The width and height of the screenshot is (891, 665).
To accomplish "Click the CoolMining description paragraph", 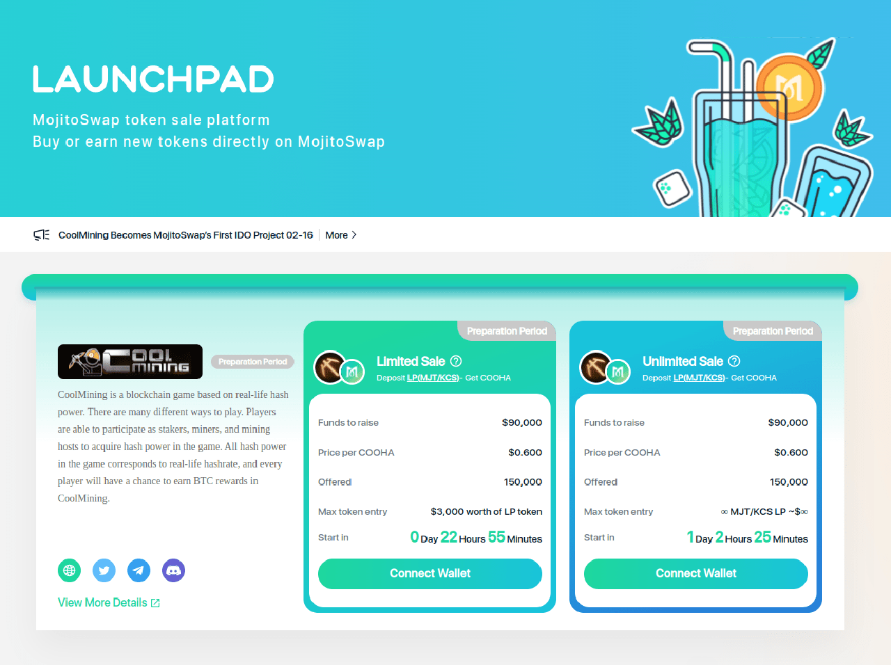I will tap(173, 446).
